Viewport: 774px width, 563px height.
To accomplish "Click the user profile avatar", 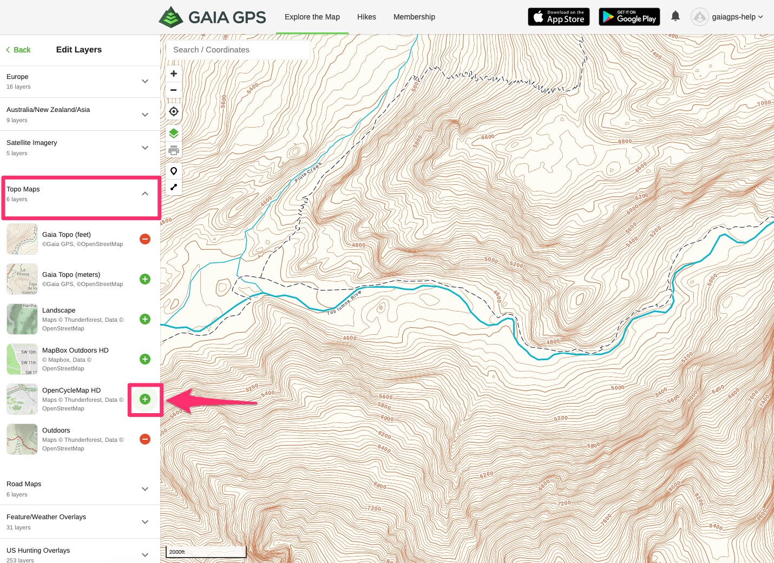I will pyautogui.click(x=700, y=17).
